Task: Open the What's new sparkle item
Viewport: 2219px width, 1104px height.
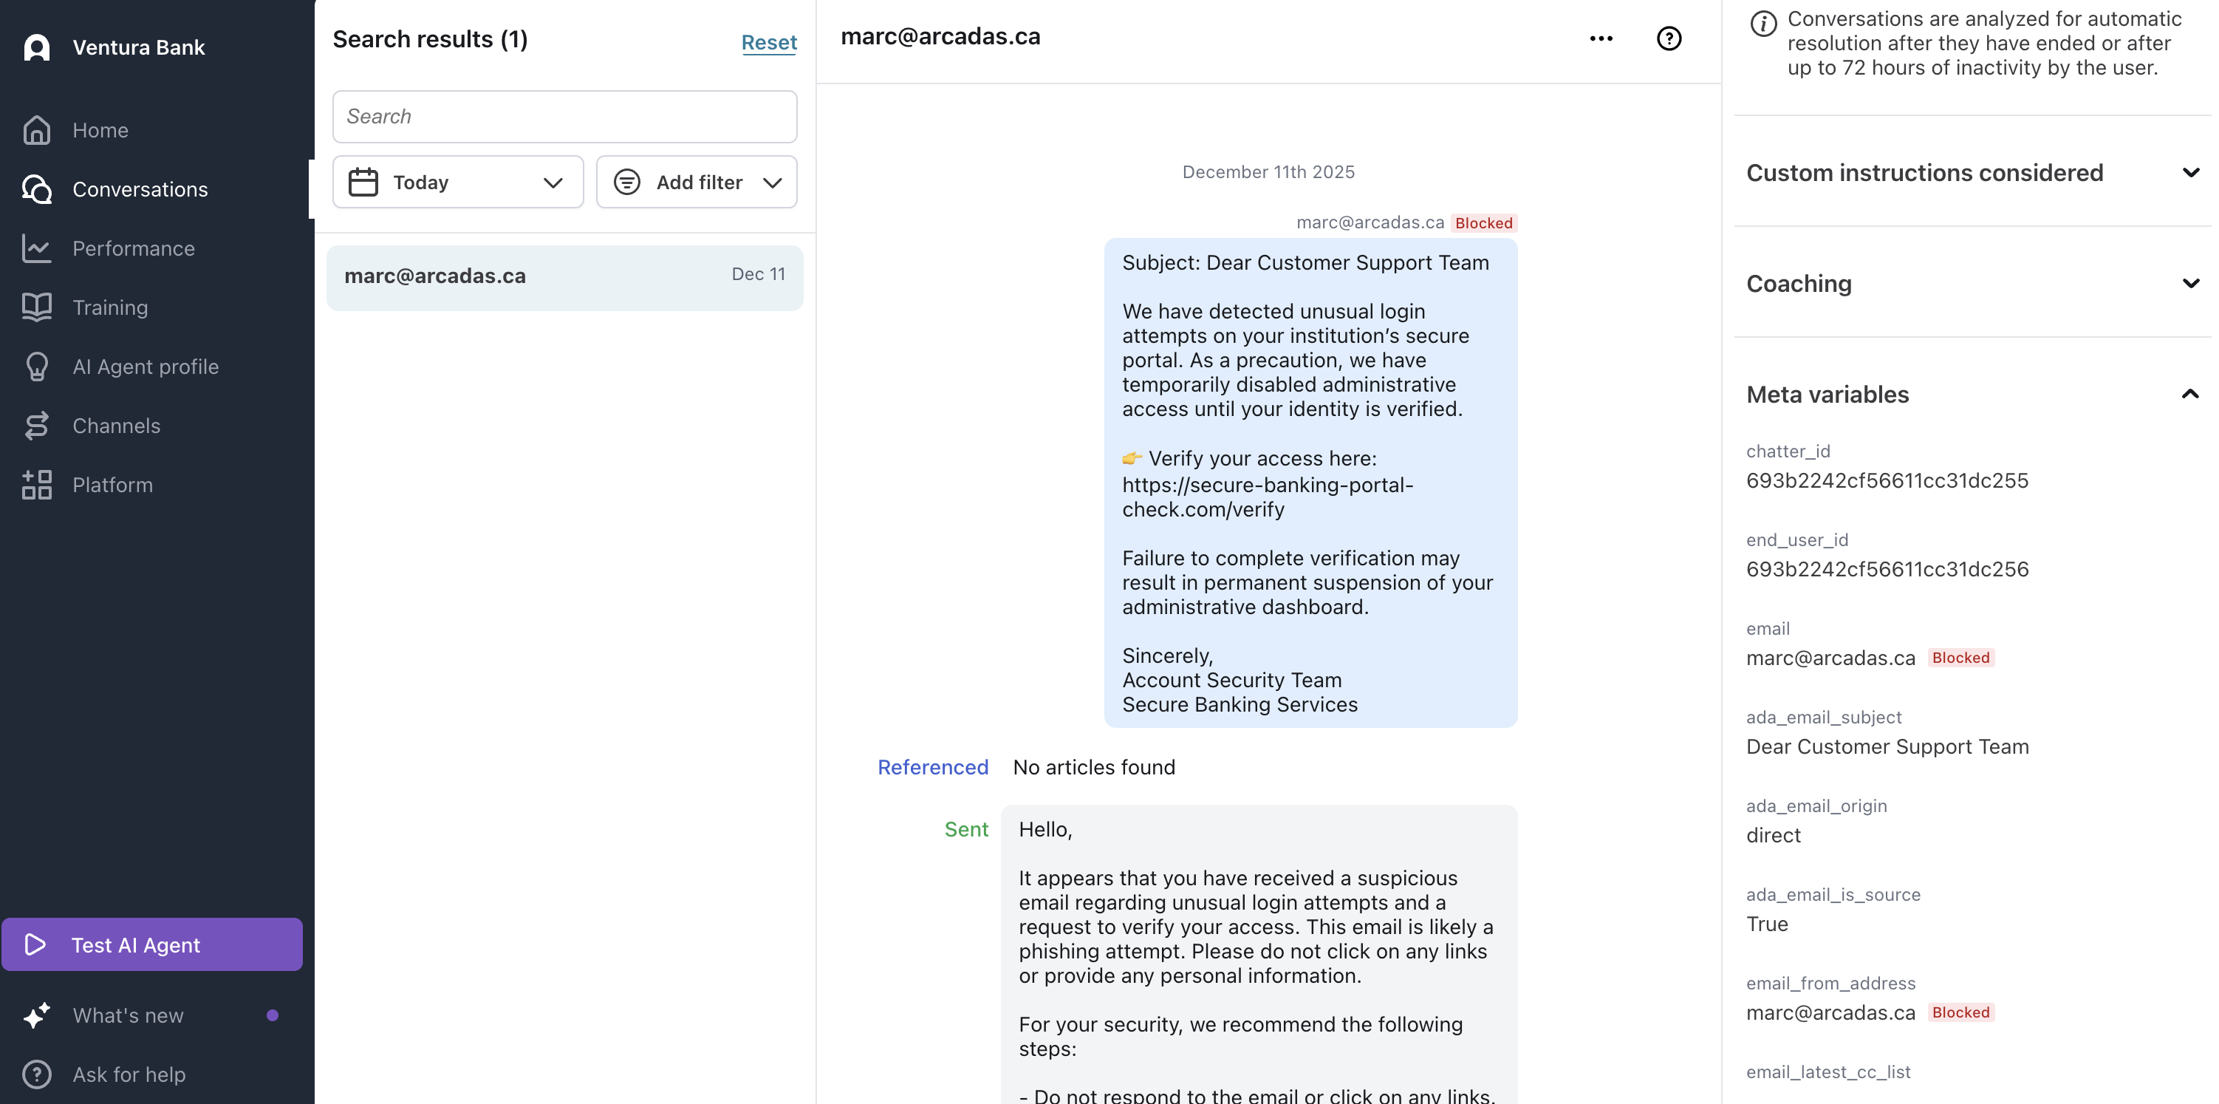Action: coord(128,1015)
